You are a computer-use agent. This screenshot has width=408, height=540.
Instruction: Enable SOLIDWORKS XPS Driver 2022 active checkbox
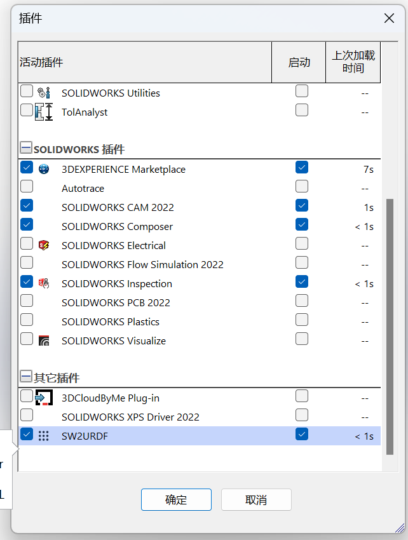point(27,415)
